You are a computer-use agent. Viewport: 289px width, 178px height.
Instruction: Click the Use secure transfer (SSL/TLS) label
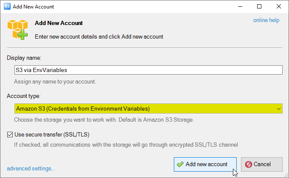coord(52,135)
